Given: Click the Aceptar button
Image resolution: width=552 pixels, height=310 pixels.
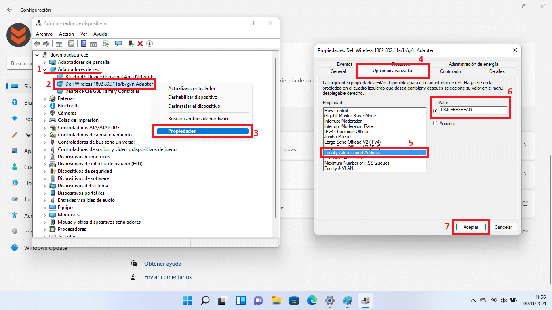Looking at the screenshot, I should tap(471, 227).
